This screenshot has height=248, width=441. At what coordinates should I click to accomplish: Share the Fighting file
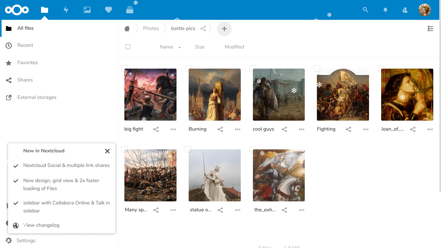(348, 129)
